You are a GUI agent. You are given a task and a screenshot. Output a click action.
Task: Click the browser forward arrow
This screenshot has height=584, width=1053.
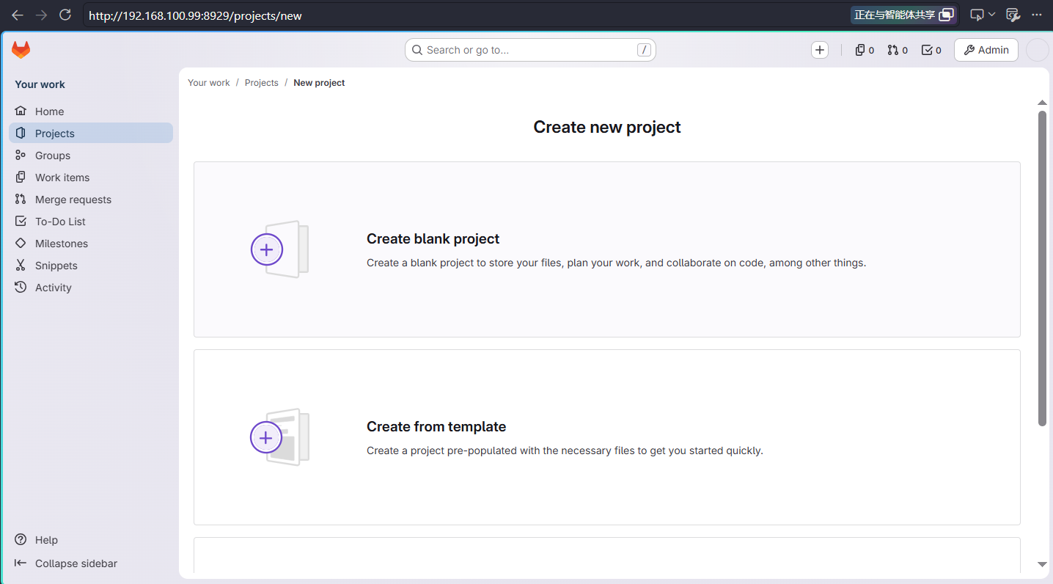42,15
